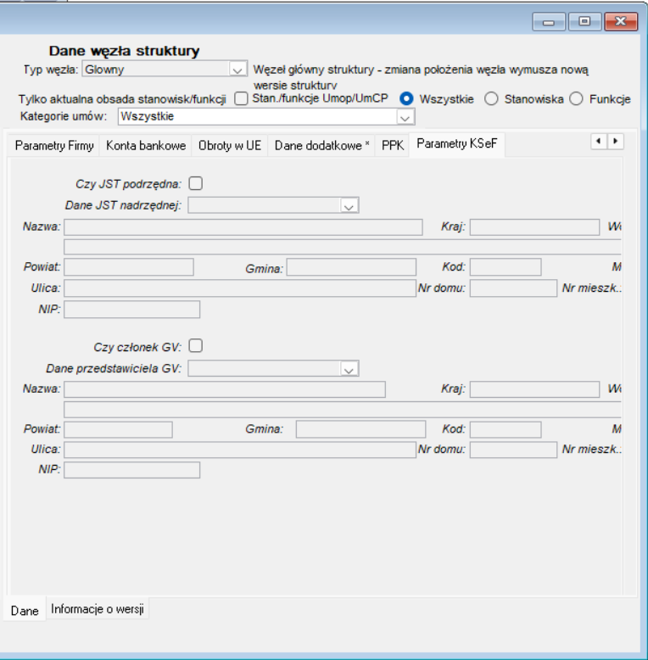
Task: Click the GV Nr domu field
Action: pyautogui.click(x=513, y=450)
